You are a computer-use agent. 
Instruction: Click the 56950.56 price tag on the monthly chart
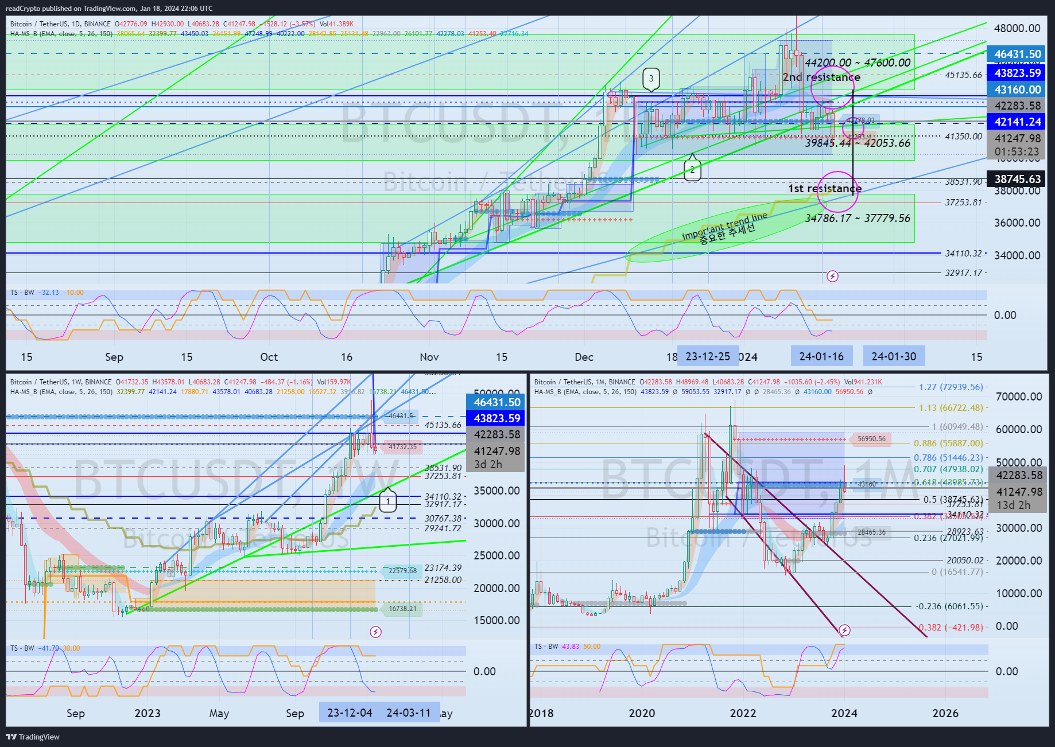[x=871, y=439]
